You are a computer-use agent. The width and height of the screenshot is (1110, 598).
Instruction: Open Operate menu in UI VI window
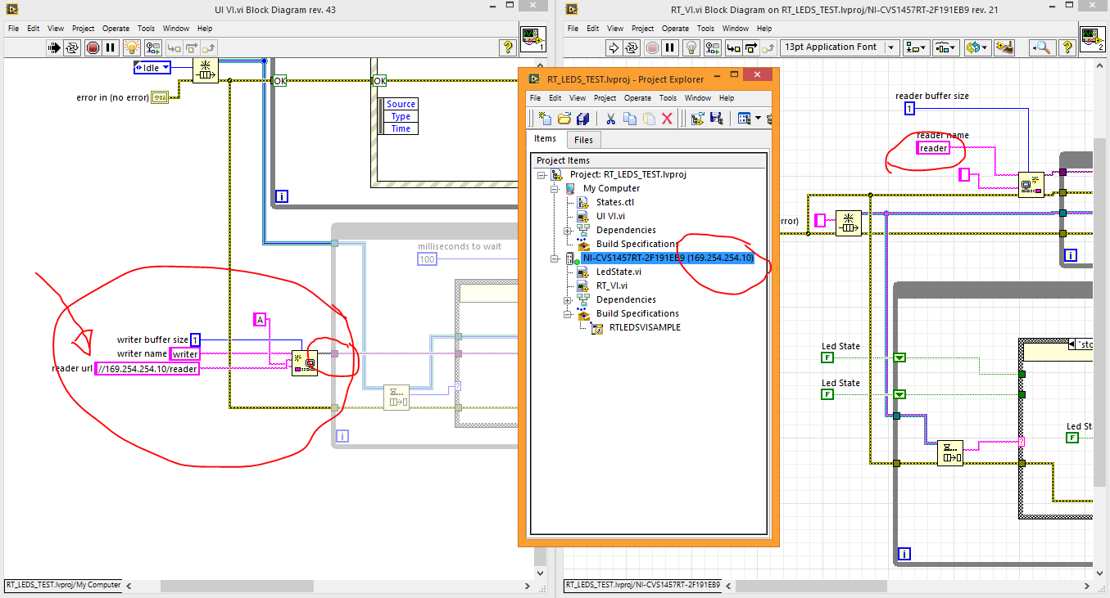117,28
